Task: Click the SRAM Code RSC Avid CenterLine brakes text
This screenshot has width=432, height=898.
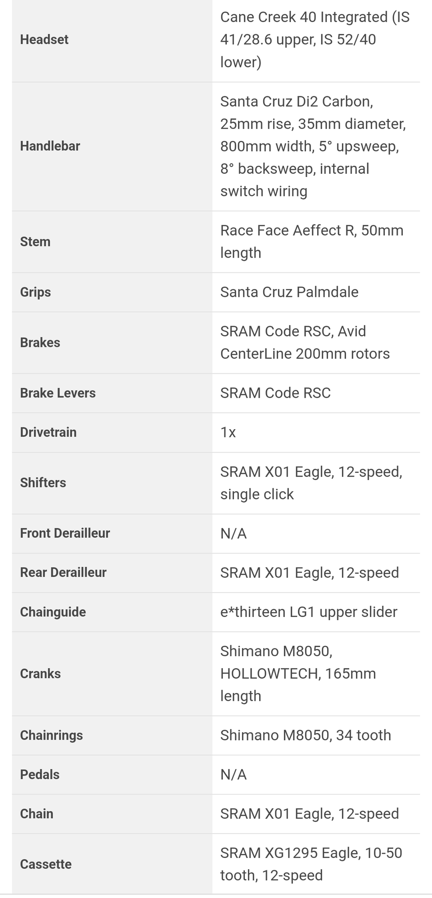Action: tap(305, 342)
